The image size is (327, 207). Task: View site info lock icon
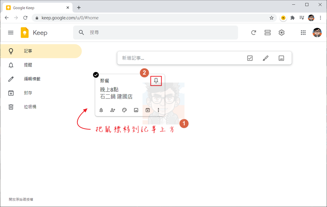pyautogui.click(x=37, y=18)
